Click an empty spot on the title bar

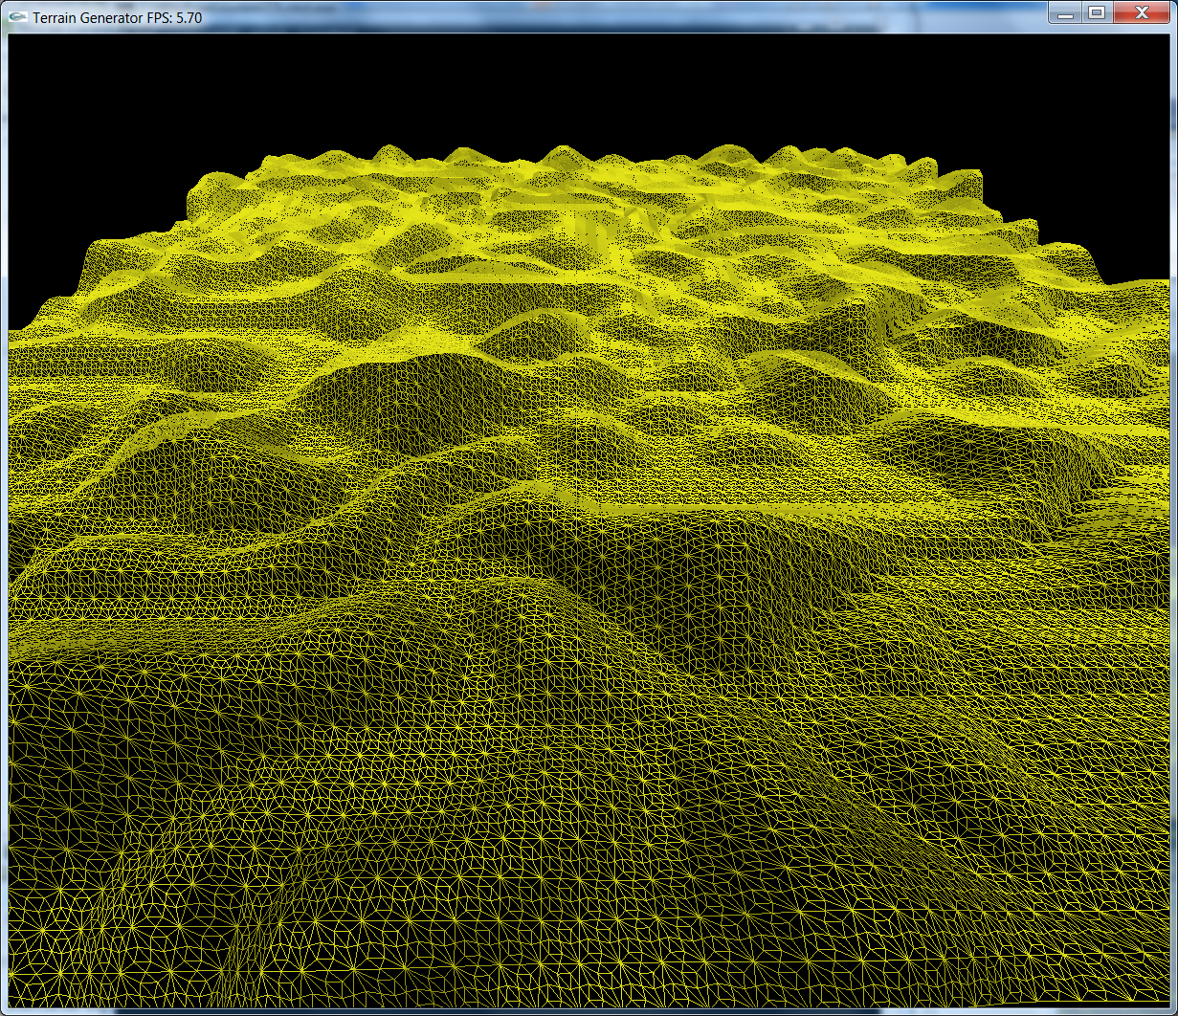pos(574,13)
